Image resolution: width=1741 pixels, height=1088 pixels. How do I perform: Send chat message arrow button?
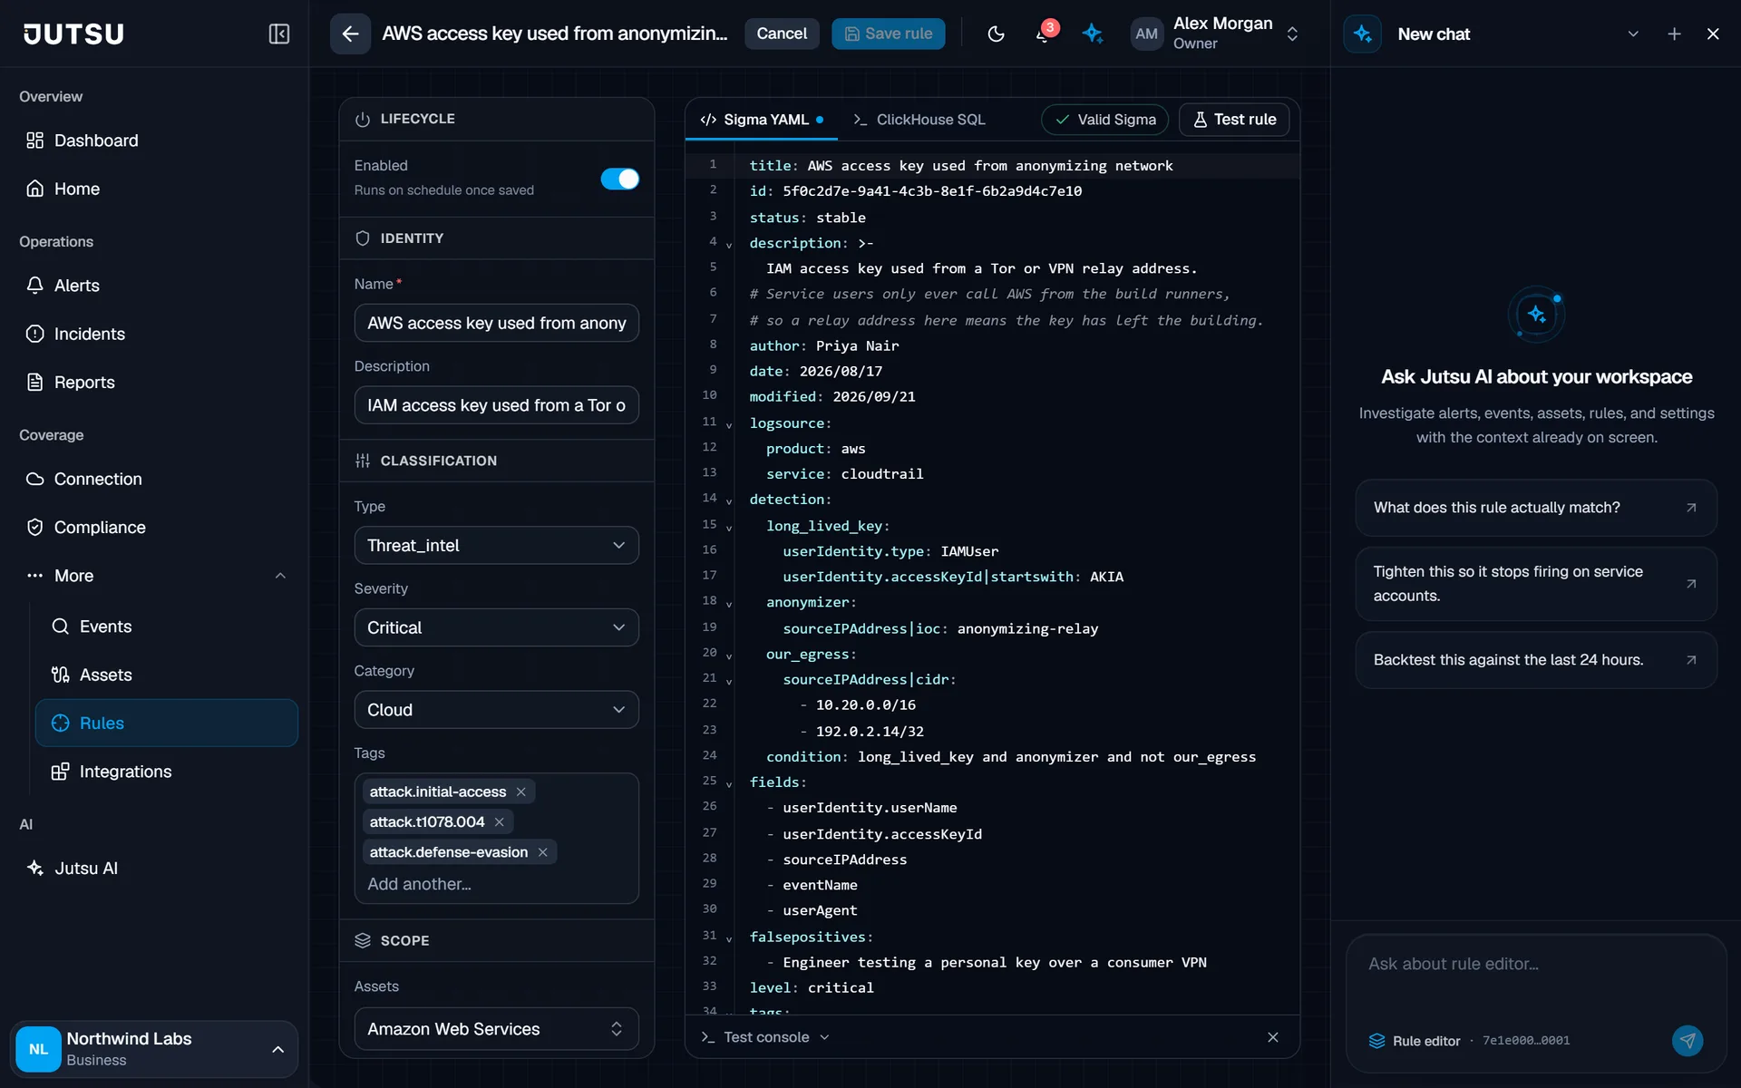(x=1688, y=1040)
